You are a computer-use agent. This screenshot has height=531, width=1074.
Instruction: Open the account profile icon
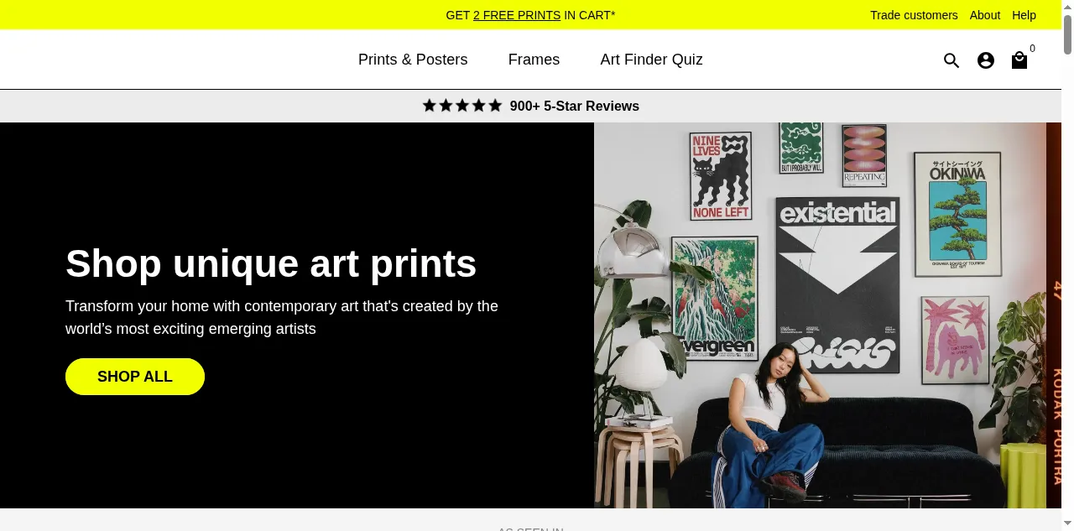tap(986, 60)
